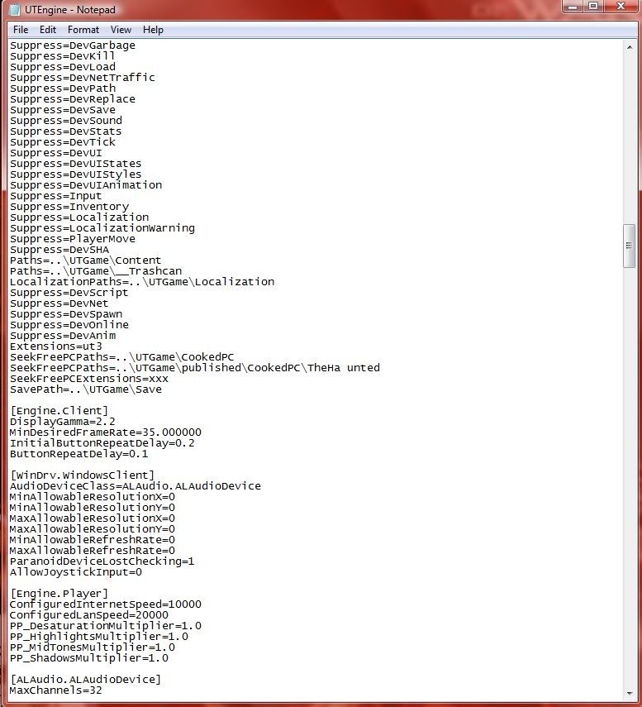Click the line 'MinAllowableResolutionX=0'
Viewport: 642px width, 707px height.
93,497
